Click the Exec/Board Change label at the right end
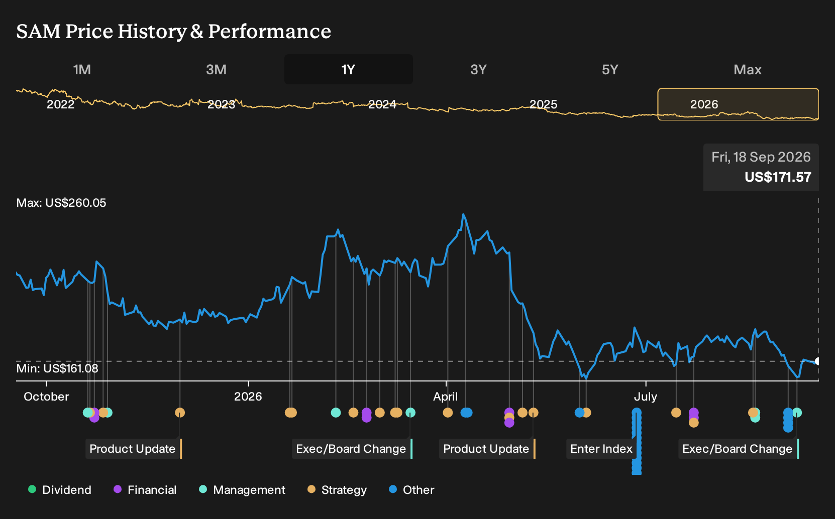The width and height of the screenshot is (835, 519). 739,449
